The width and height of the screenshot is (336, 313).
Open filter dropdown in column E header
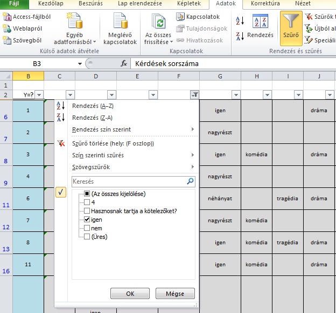coord(153,95)
